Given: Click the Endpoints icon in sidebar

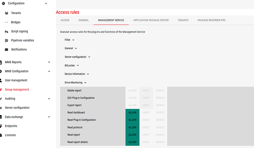Looking at the screenshot, I should (x=2, y=126).
